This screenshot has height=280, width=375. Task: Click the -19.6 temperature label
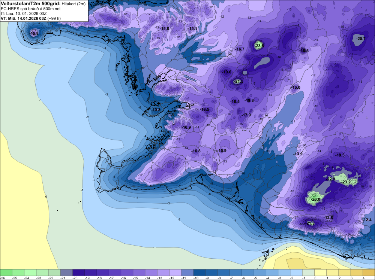point(227,72)
